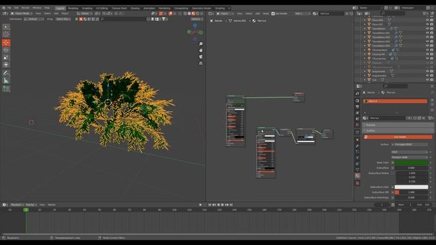Switch to the Modeling workspace tab
436x245 pixels.
point(73,8)
